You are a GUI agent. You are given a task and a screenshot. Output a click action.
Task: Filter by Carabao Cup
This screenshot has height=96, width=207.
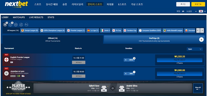coord(130,31)
